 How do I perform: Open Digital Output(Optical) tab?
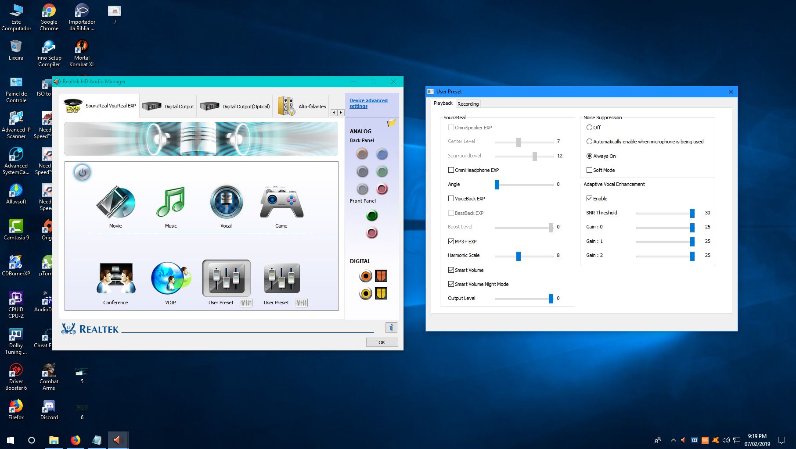(234, 106)
